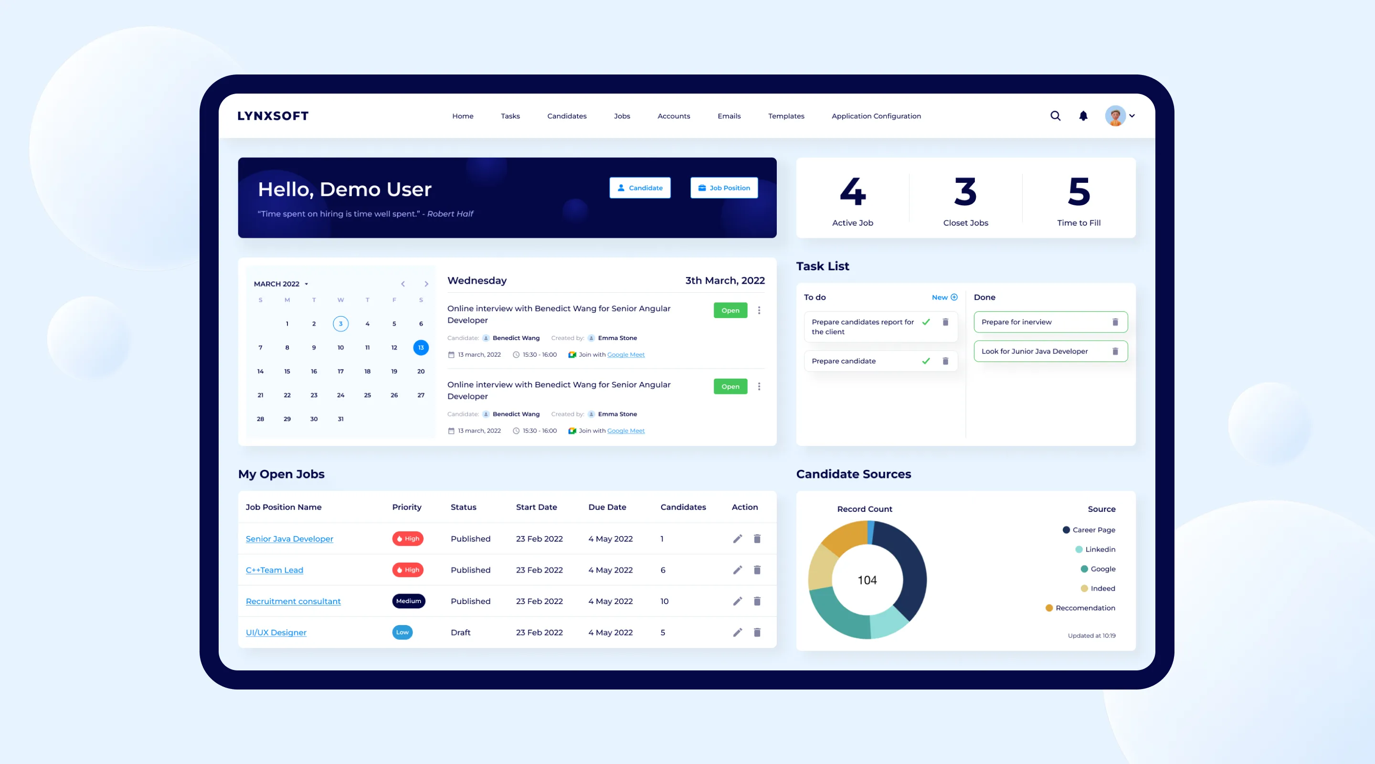Delete C++Team Lead job

[757, 570]
